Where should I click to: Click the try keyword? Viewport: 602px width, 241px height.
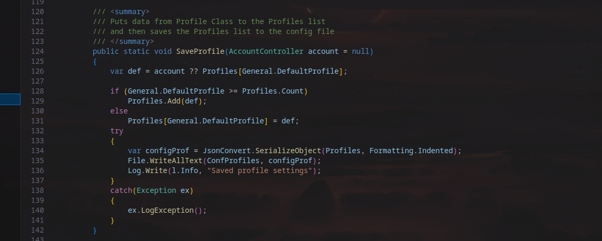point(117,131)
